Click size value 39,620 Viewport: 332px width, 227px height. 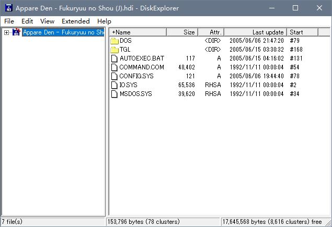[x=187, y=94]
